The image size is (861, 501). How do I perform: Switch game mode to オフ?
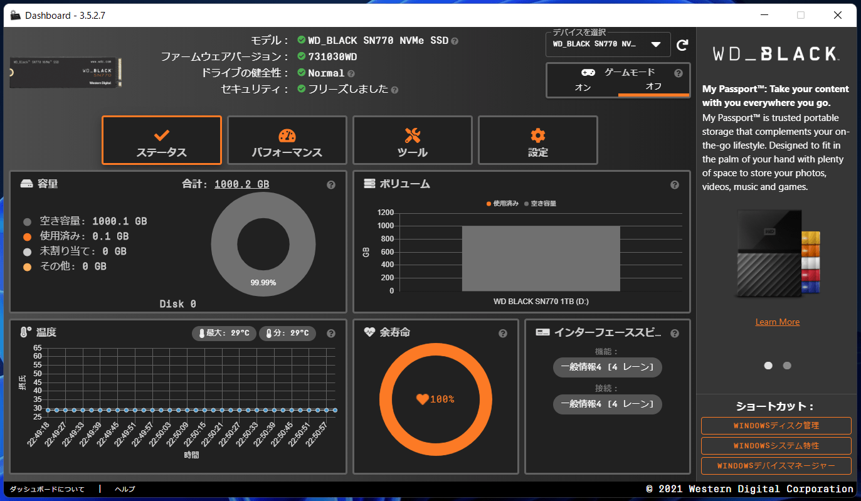[653, 87]
